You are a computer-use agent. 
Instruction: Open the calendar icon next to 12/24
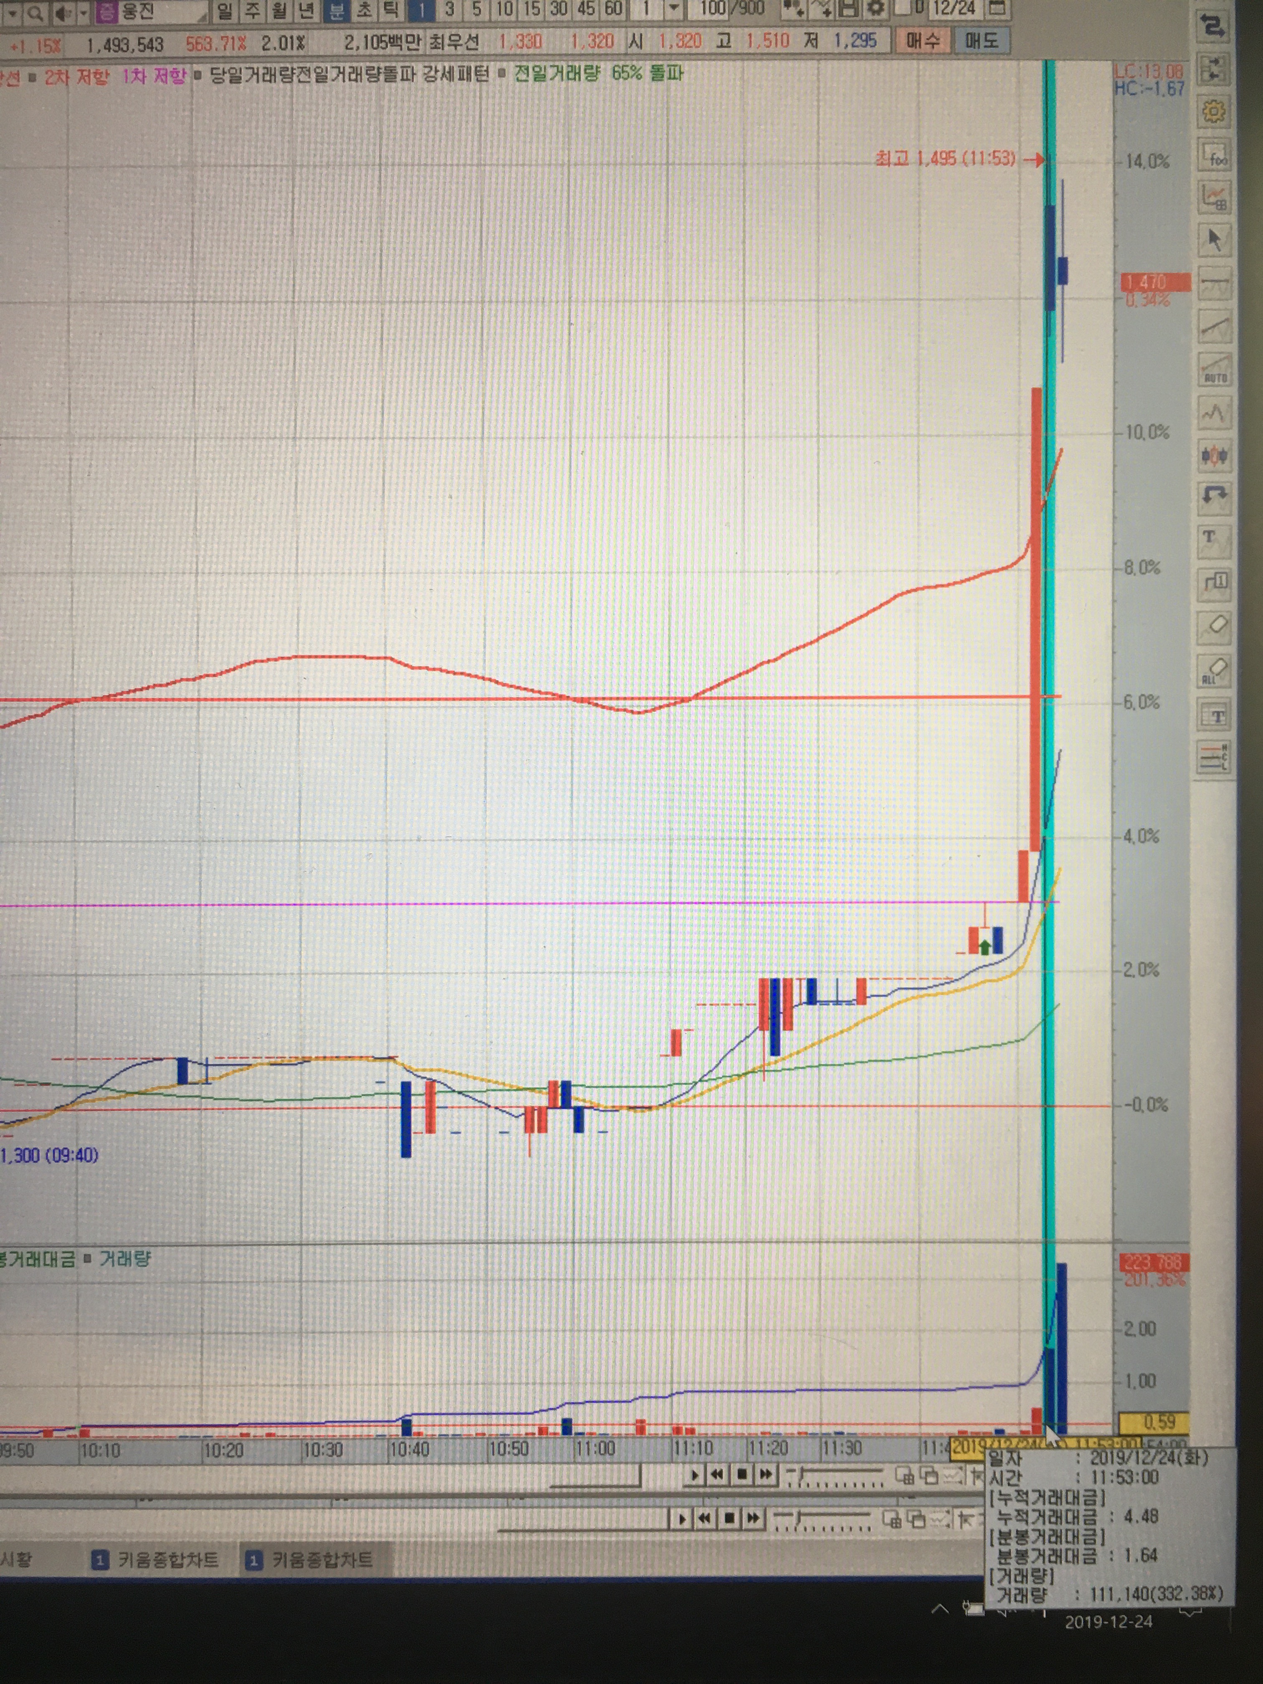[x=997, y=8]
